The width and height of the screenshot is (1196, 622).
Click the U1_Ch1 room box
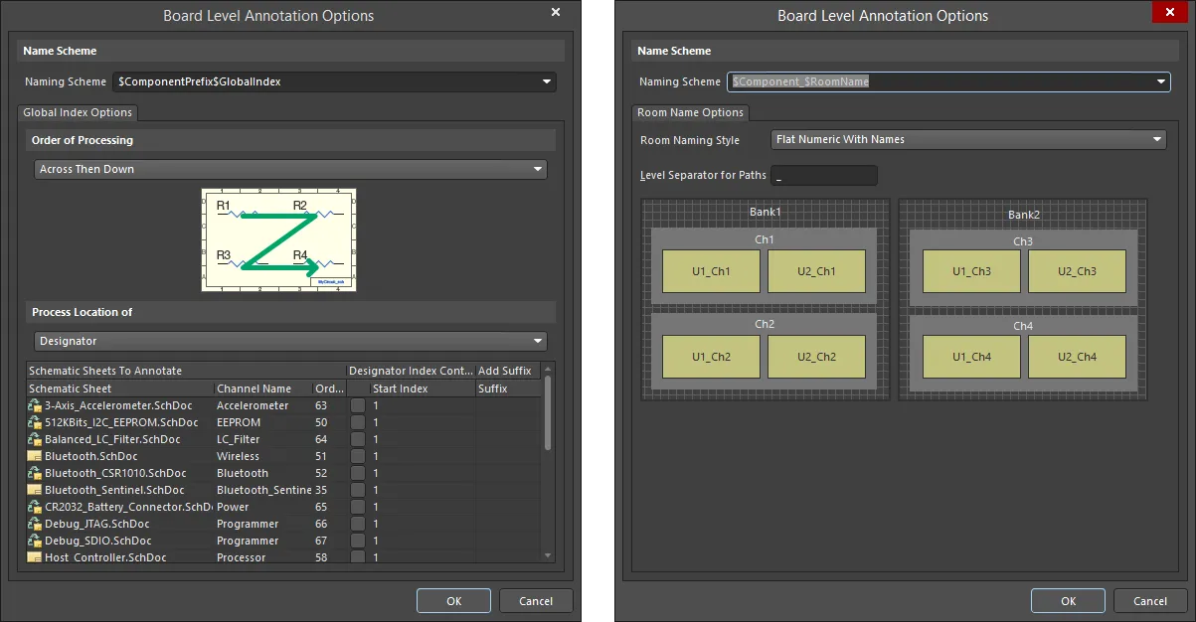click(711, 271)
